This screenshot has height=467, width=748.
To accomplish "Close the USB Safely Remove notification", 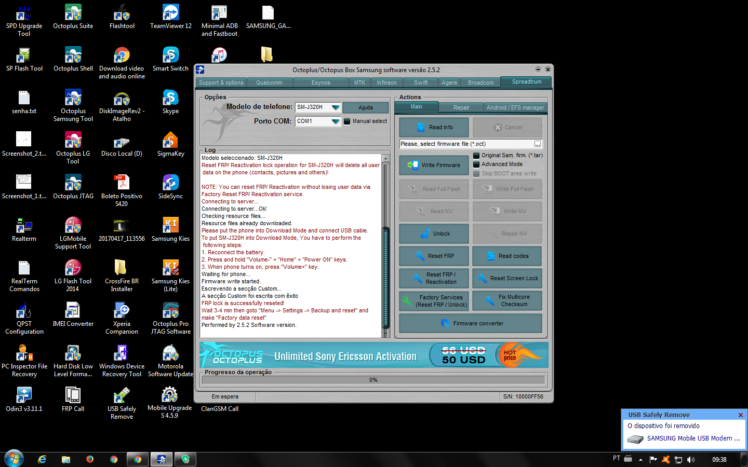I will tap(741, 415).
